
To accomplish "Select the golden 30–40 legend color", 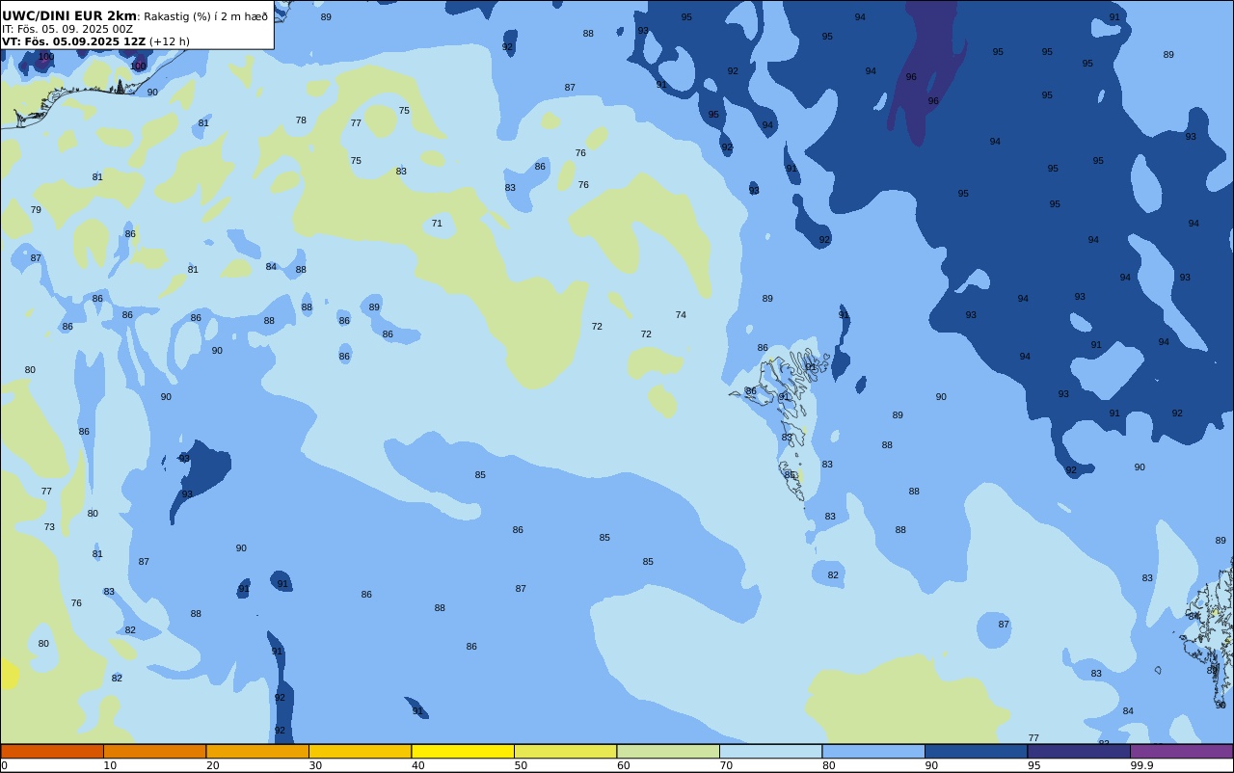I will point(360,751).
